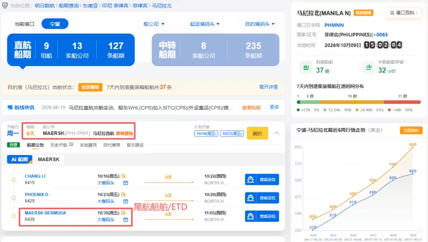
Task: Click the yellow 询价 inquiry button
Action: coord(257,133)
